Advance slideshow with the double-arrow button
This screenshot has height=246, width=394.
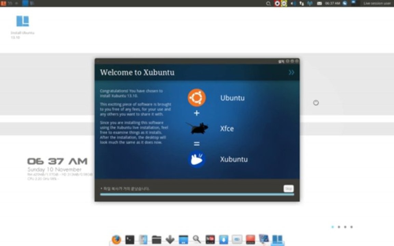(291, 72)
